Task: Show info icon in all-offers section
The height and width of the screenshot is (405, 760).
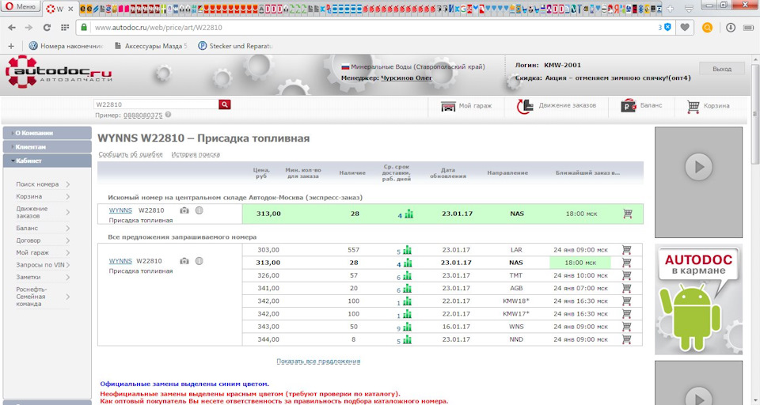Action: click(199, 261)
